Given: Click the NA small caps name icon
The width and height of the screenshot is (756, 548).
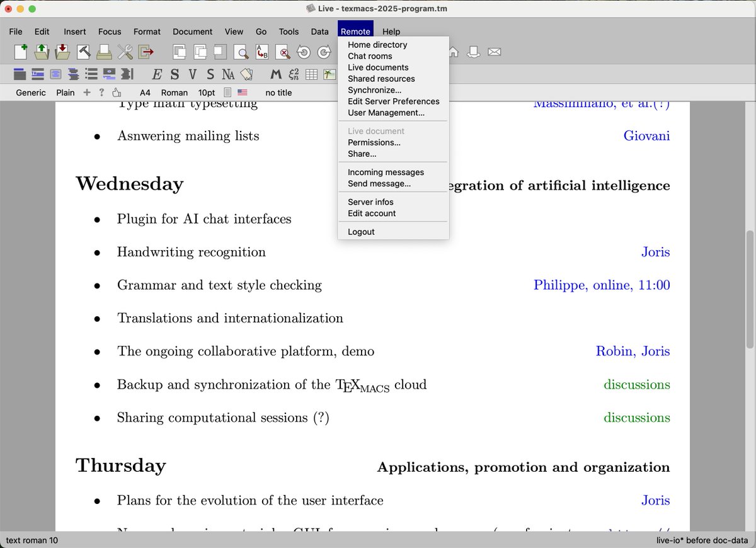Looking at the screenshot, I should click(x=228, y=74).
